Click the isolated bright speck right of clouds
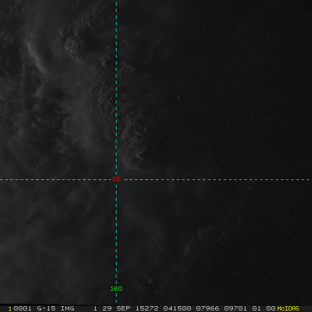 coord(178,97)
